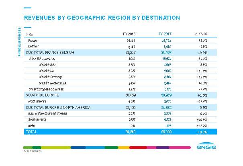243x166 pixels.
Task: Click 'of which Italy' row label
Action: (47, 65)
